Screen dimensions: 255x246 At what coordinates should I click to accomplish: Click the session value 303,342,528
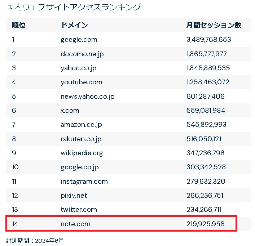[x=206, y=167]
